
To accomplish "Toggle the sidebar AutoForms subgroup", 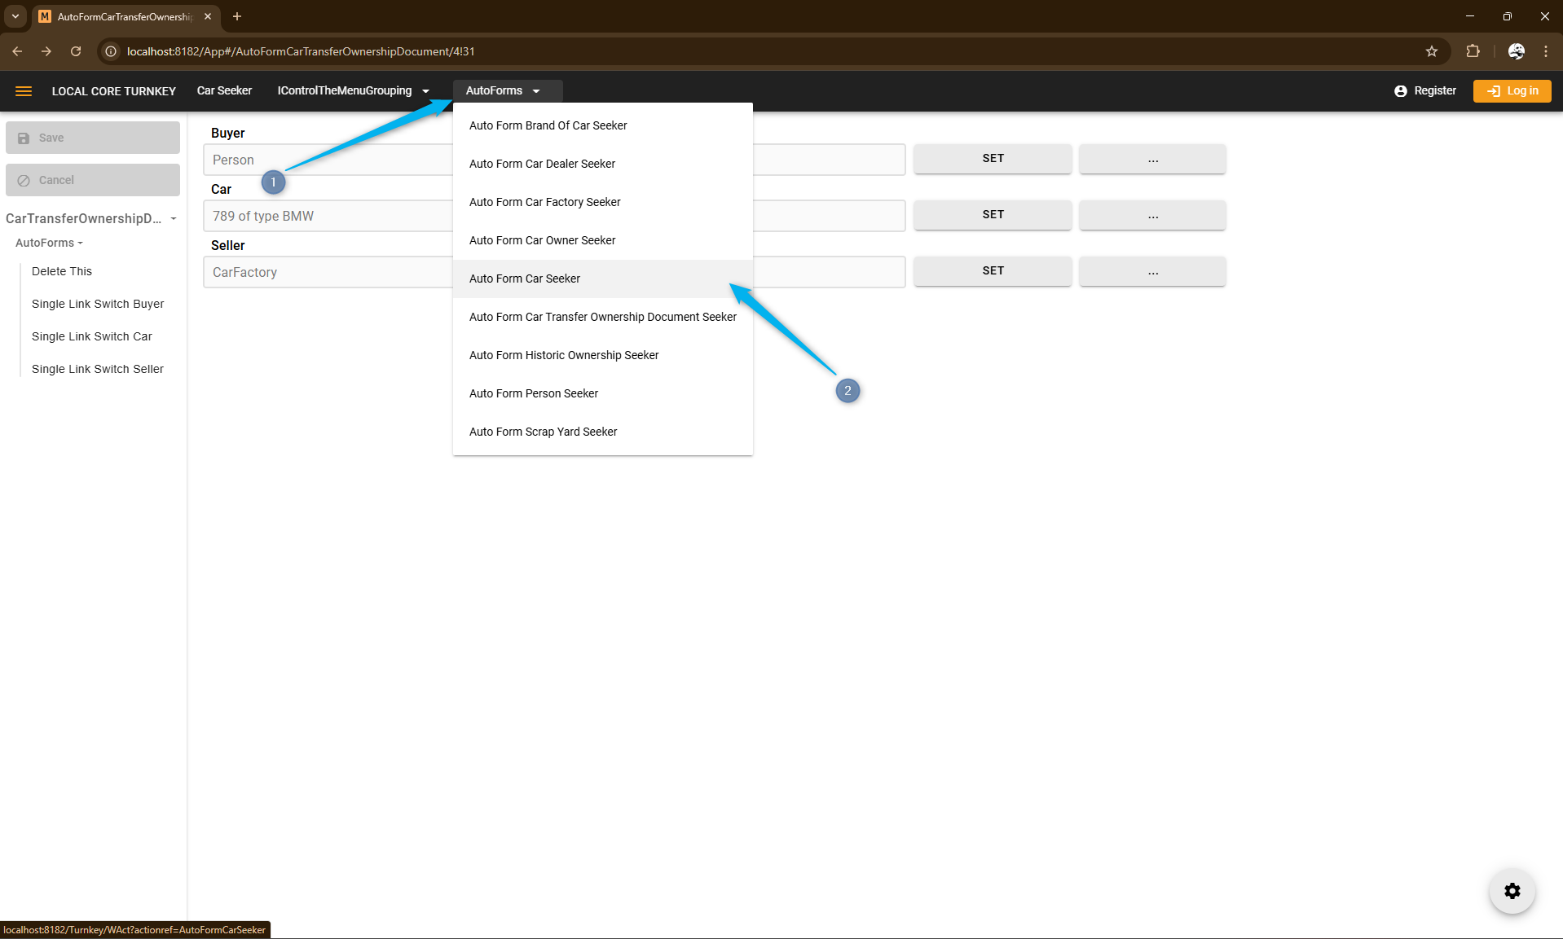I will point(49,243).
